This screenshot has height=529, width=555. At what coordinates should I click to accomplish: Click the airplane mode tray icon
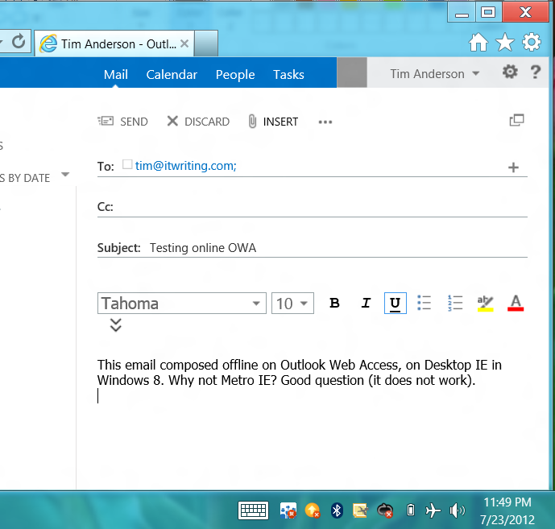coord(433,510)
